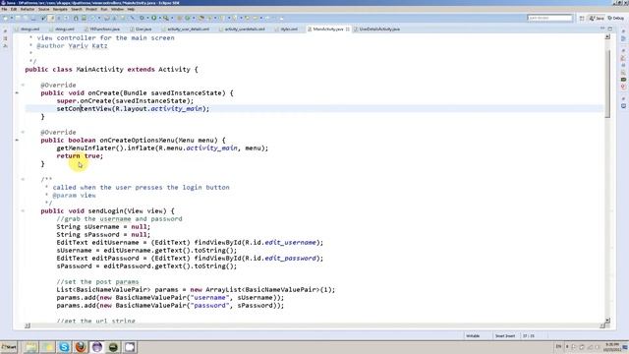Viewport: 629px width, 354px height.
Task: Open the Navigate menu
Action: click(x=60, y=9)
